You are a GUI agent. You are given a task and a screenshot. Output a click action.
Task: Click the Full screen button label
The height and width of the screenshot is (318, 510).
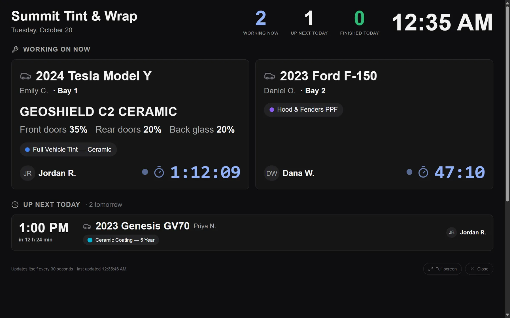coord(446,269)
